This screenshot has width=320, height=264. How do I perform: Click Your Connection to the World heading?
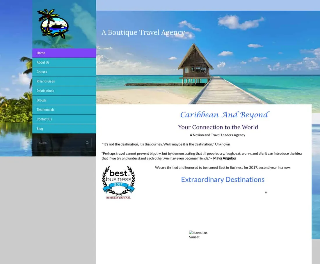(x=218, y=127)
